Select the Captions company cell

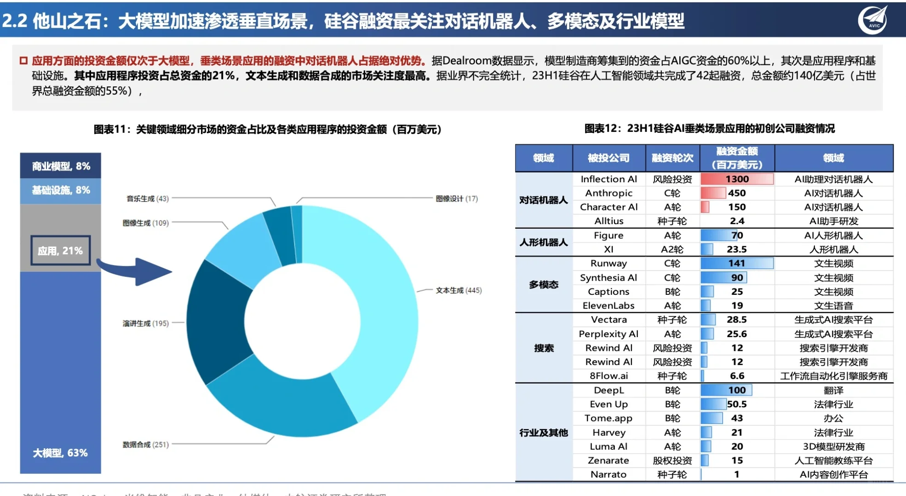(609, 292)
